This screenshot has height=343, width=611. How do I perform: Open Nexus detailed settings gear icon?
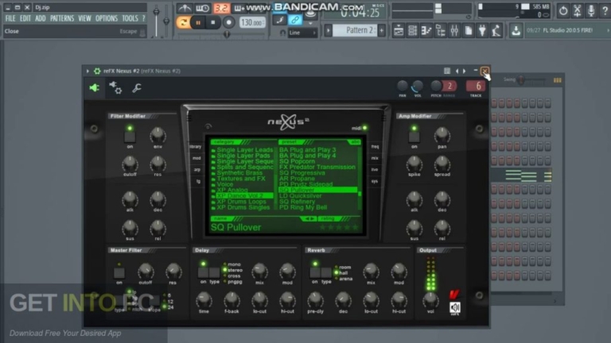point(115,88)
